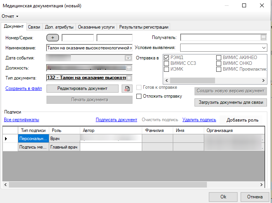Open the Дата события date dropdown arrow
The image size is (272, 203).
pyautogui.click(x=128, y=58)
